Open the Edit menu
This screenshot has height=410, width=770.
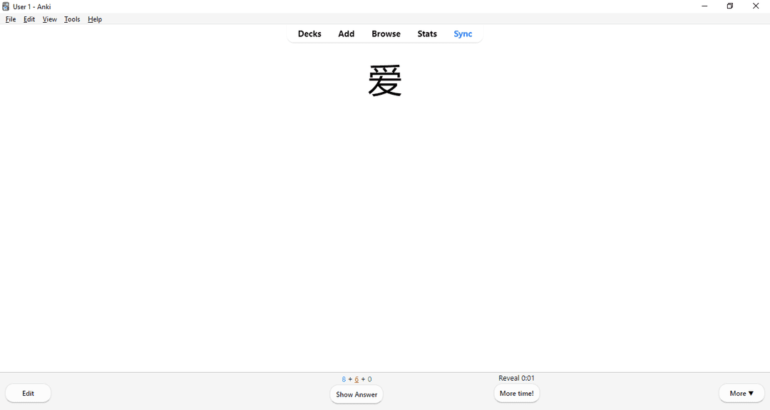pyautogui.click(x=29, y=19)
